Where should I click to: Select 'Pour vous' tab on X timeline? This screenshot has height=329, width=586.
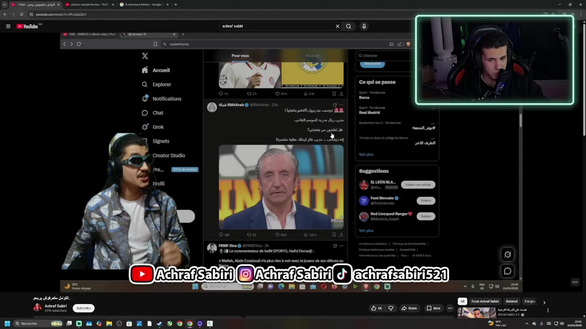(x=240, y=56)
